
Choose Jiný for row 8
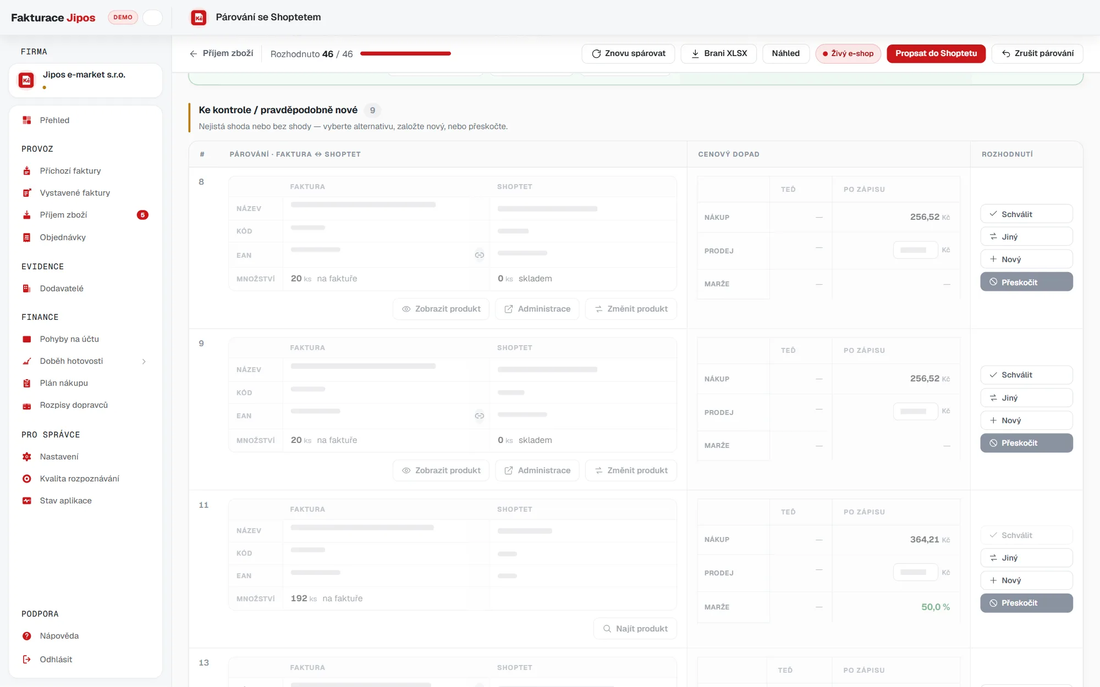pos(1026,236)
